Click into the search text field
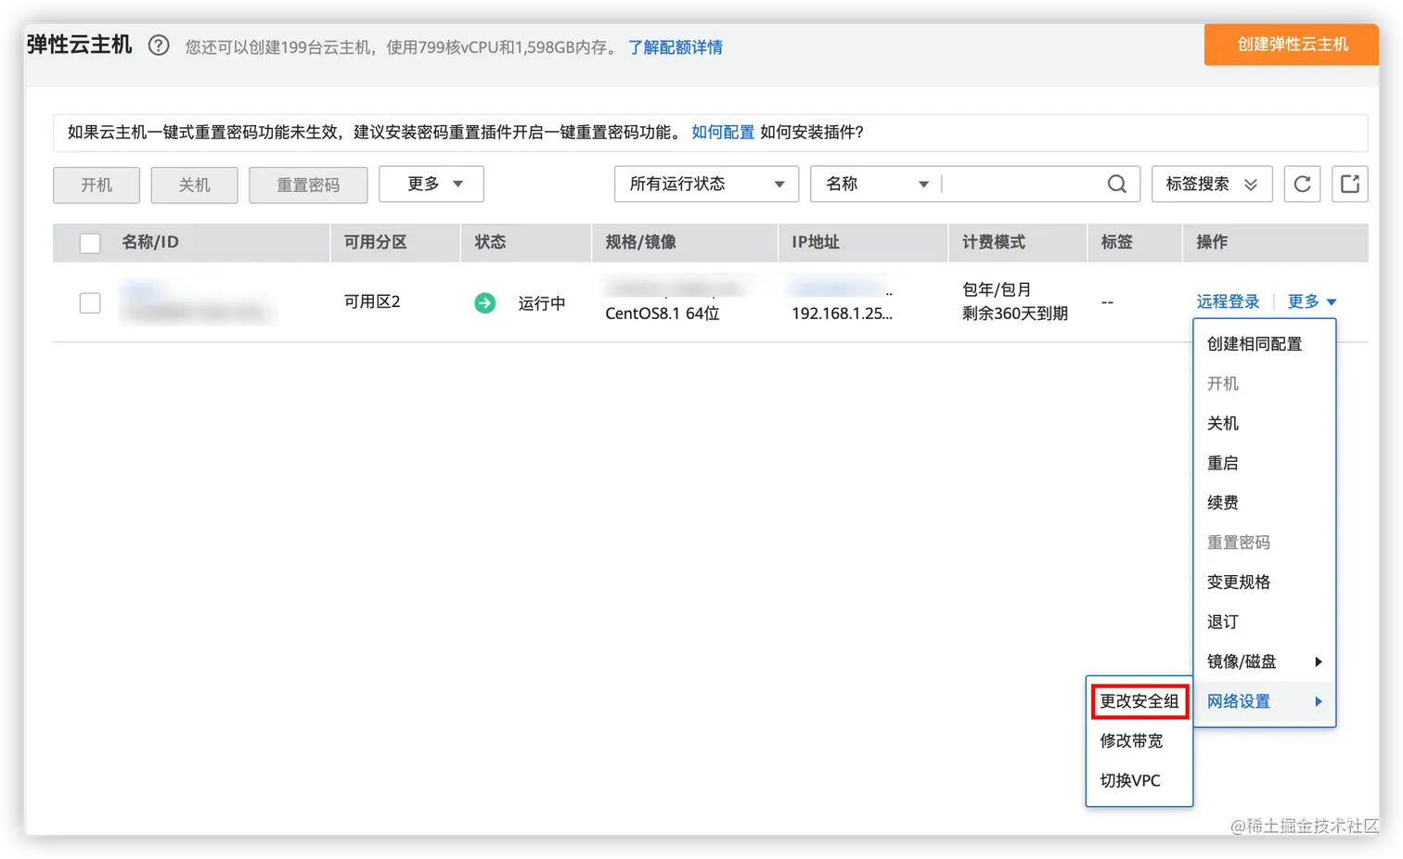The image size is (1403, 859). pos(1023,184)
